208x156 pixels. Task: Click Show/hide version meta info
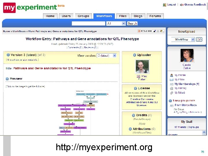[x=23, y=60]
